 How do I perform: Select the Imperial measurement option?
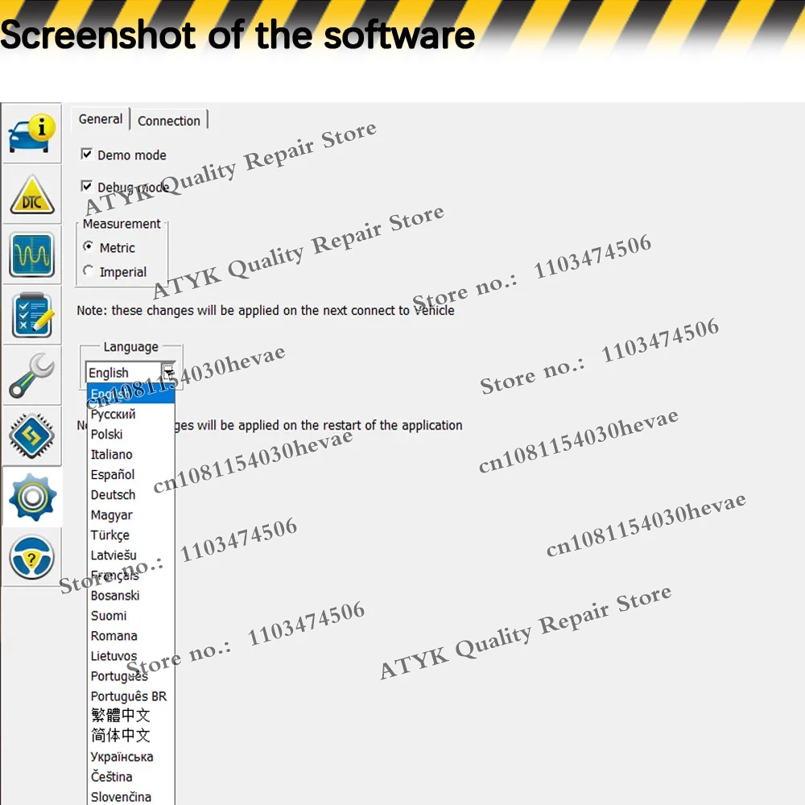coord(89,270)
